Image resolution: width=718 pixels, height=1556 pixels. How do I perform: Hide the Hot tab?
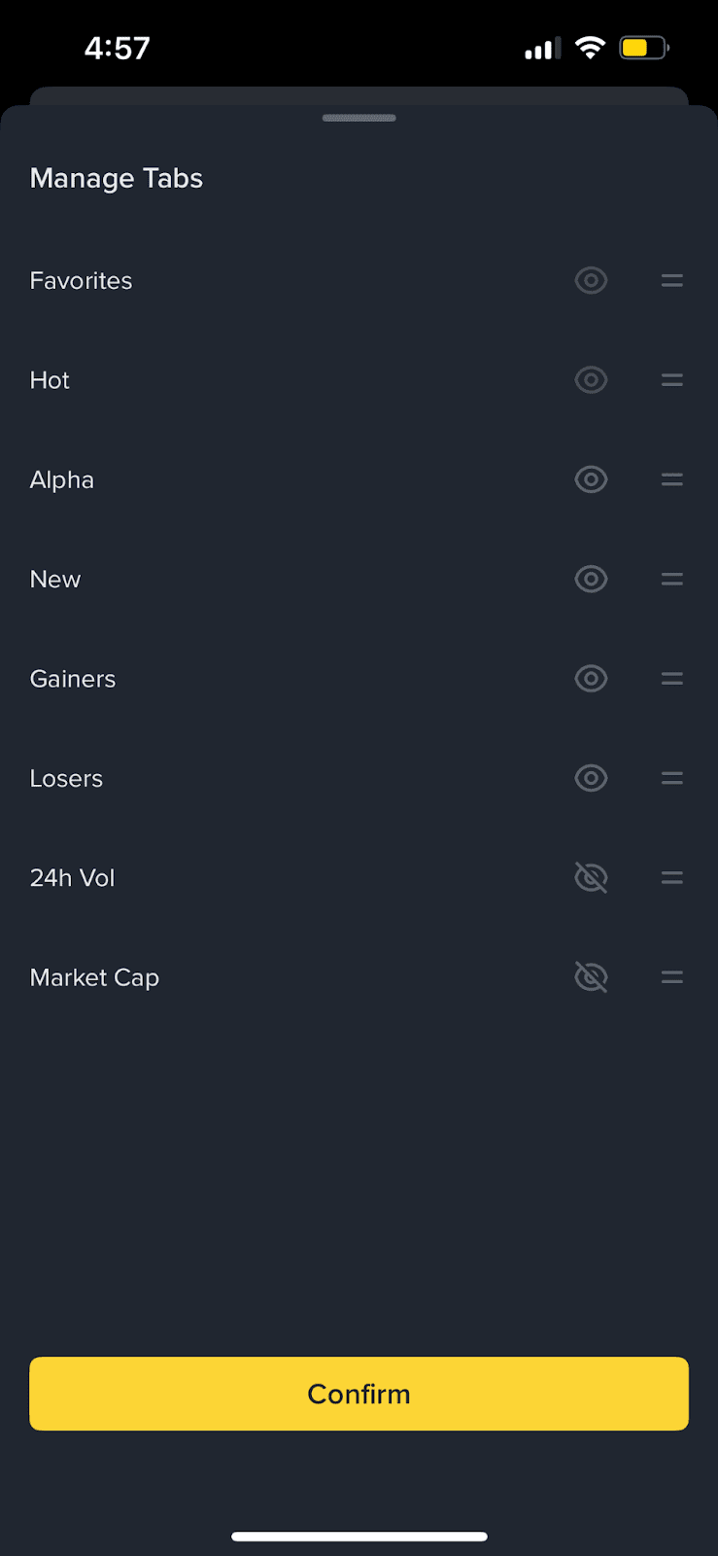591,380
